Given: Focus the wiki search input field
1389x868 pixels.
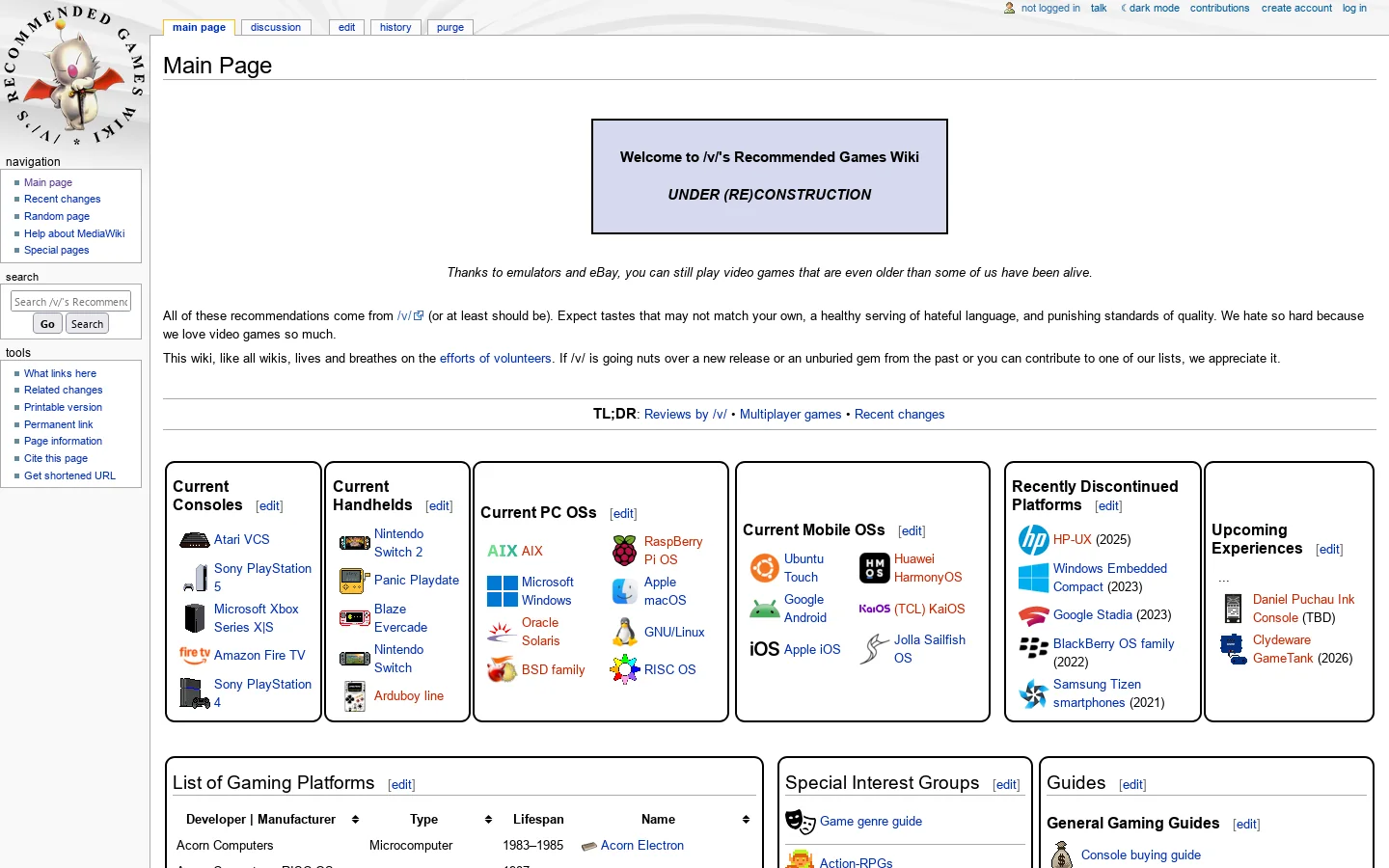Looking at the screenshot, I should click(70, 302).
